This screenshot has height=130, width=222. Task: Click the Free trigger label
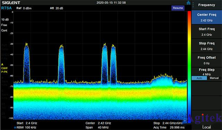click(x=4, y=25)
